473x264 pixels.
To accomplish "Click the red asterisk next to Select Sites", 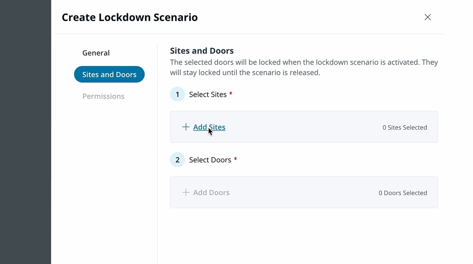I will point(231,94).
